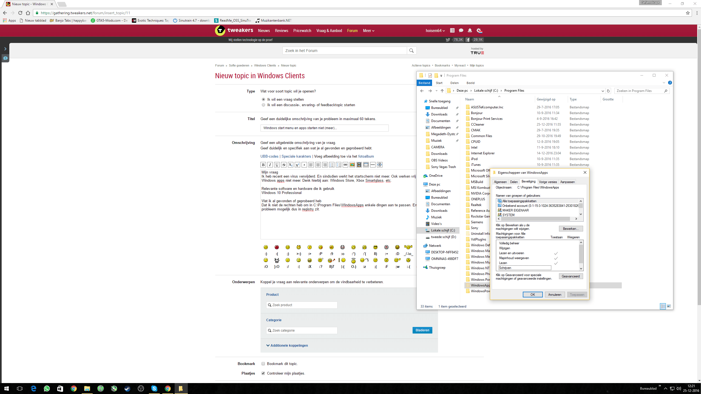The height and width of the screenshot is (394, 701).
Task: Click the 'Bewerken...' button in properties dialog
Action: (571, 229)
